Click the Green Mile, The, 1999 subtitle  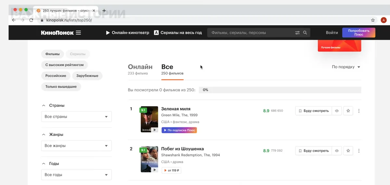click(179, 115)
